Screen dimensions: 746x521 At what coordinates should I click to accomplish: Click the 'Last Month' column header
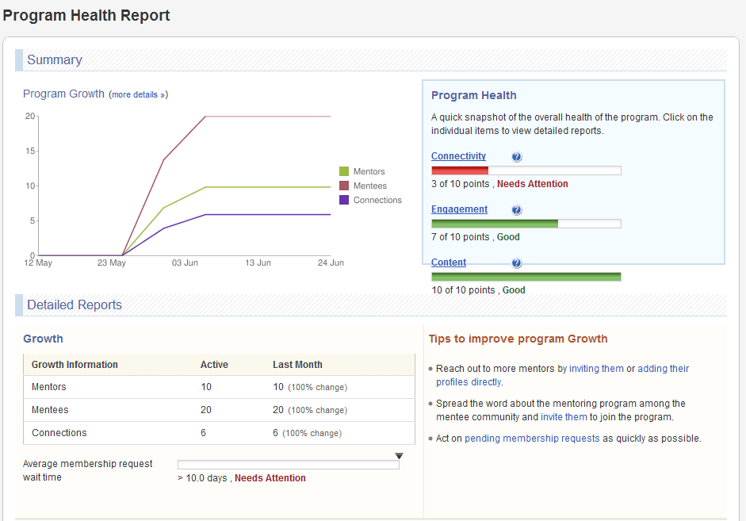(297, 365)
